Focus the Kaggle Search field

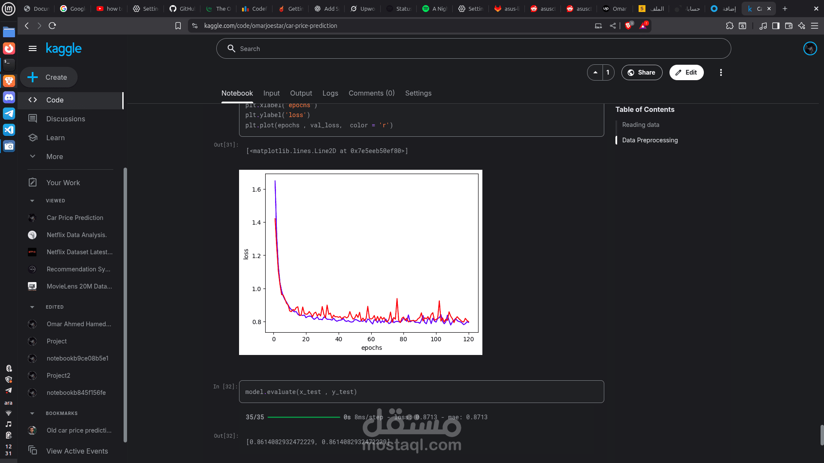473,48
